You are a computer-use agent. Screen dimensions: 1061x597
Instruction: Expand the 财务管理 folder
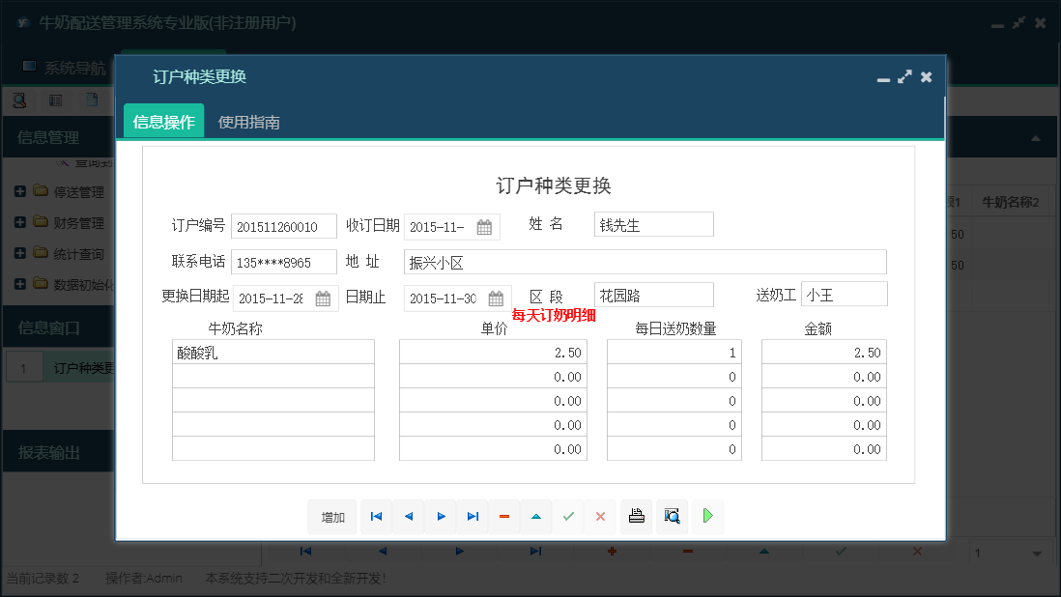point(20,222)
